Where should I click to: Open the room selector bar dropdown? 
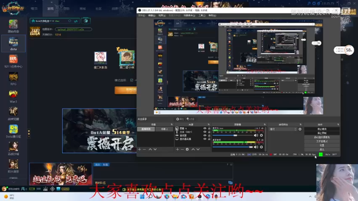(x=55, y=21)
